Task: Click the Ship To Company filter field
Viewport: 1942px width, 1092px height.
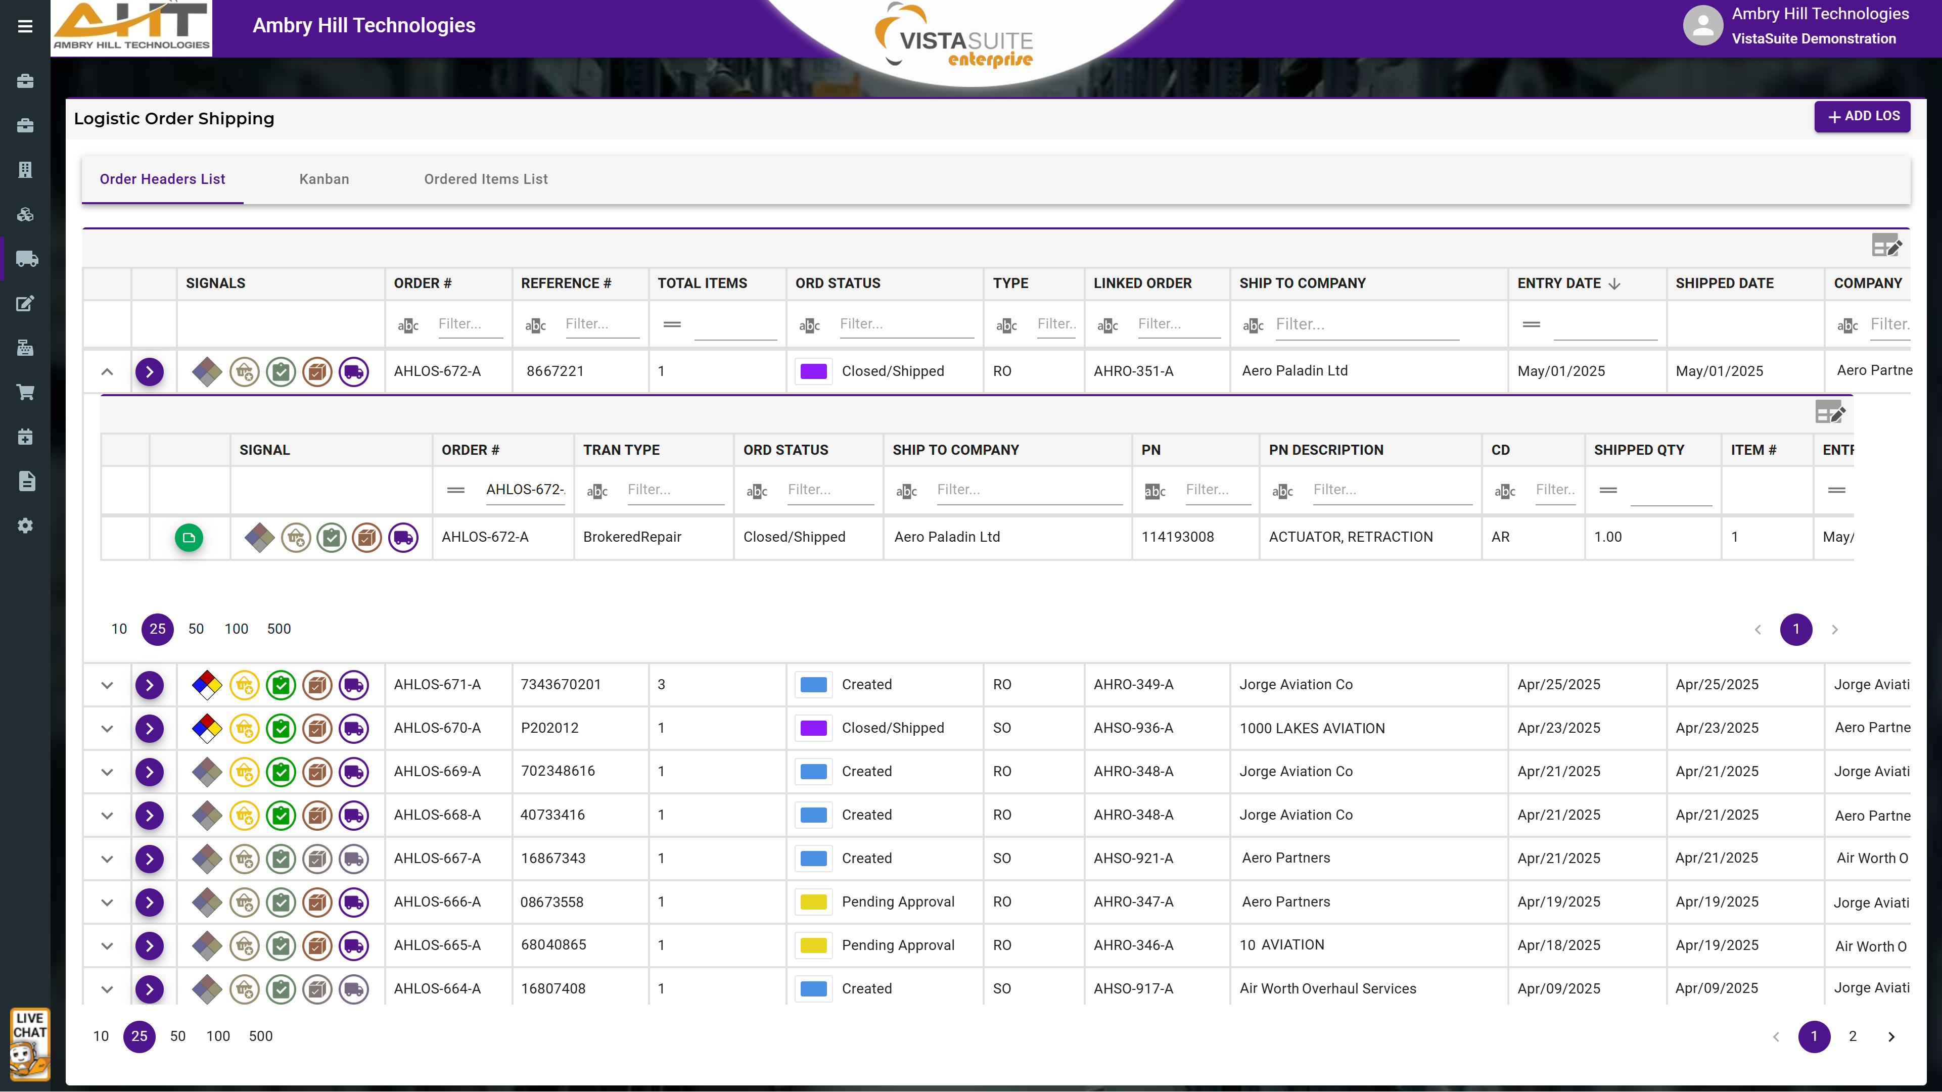Action: [1366, 324]
